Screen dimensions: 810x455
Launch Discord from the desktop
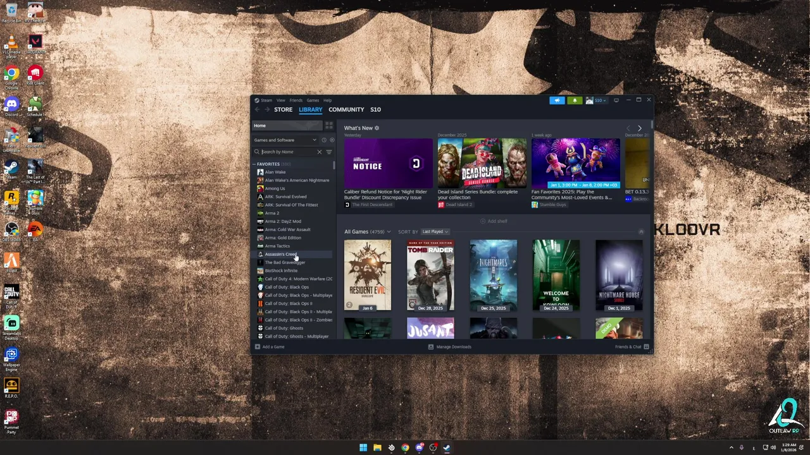pyautogui.click(x=11, y=107)
